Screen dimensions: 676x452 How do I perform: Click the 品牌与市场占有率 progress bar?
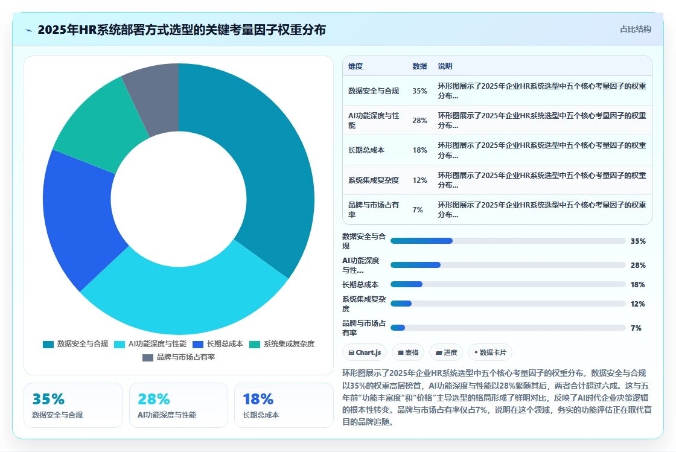[x=508, y=328]
